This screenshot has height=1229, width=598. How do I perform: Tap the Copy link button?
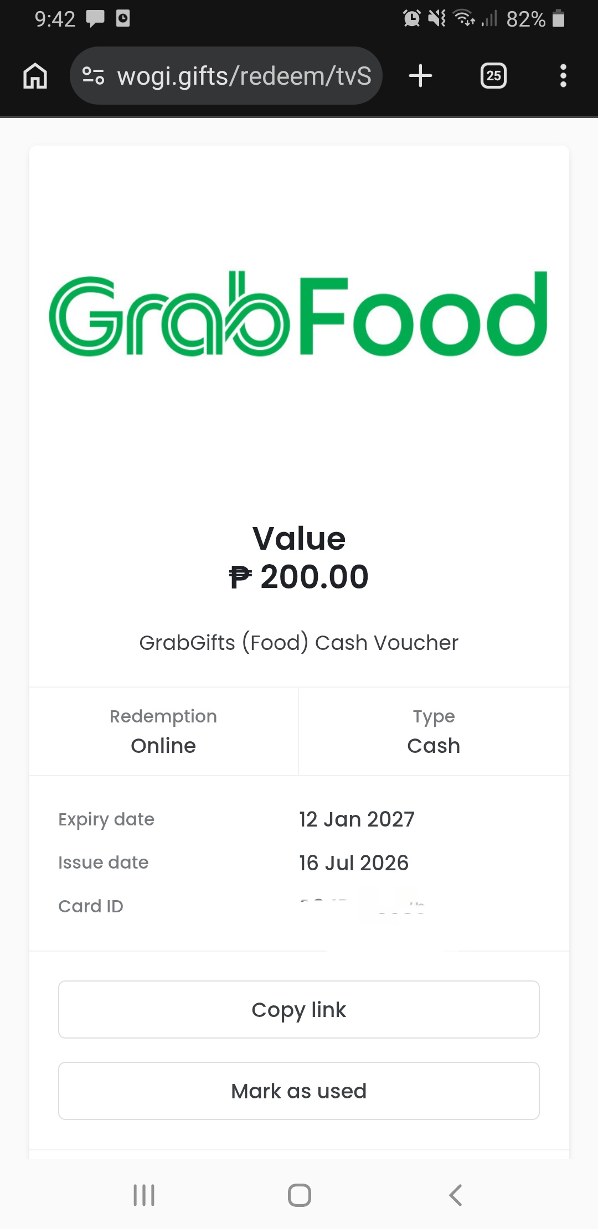(299, 1009)
